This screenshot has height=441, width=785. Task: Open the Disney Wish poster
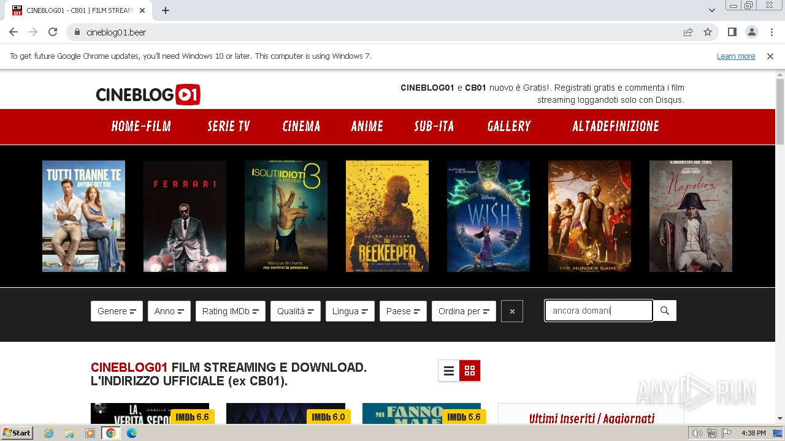488,216
